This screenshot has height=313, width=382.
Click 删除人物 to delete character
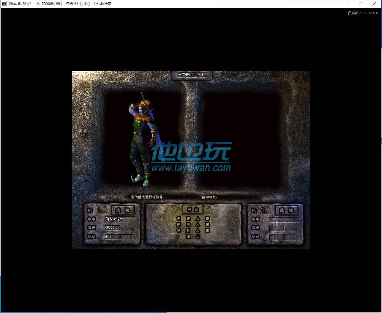pyautogui.click(x=193, y=224)
